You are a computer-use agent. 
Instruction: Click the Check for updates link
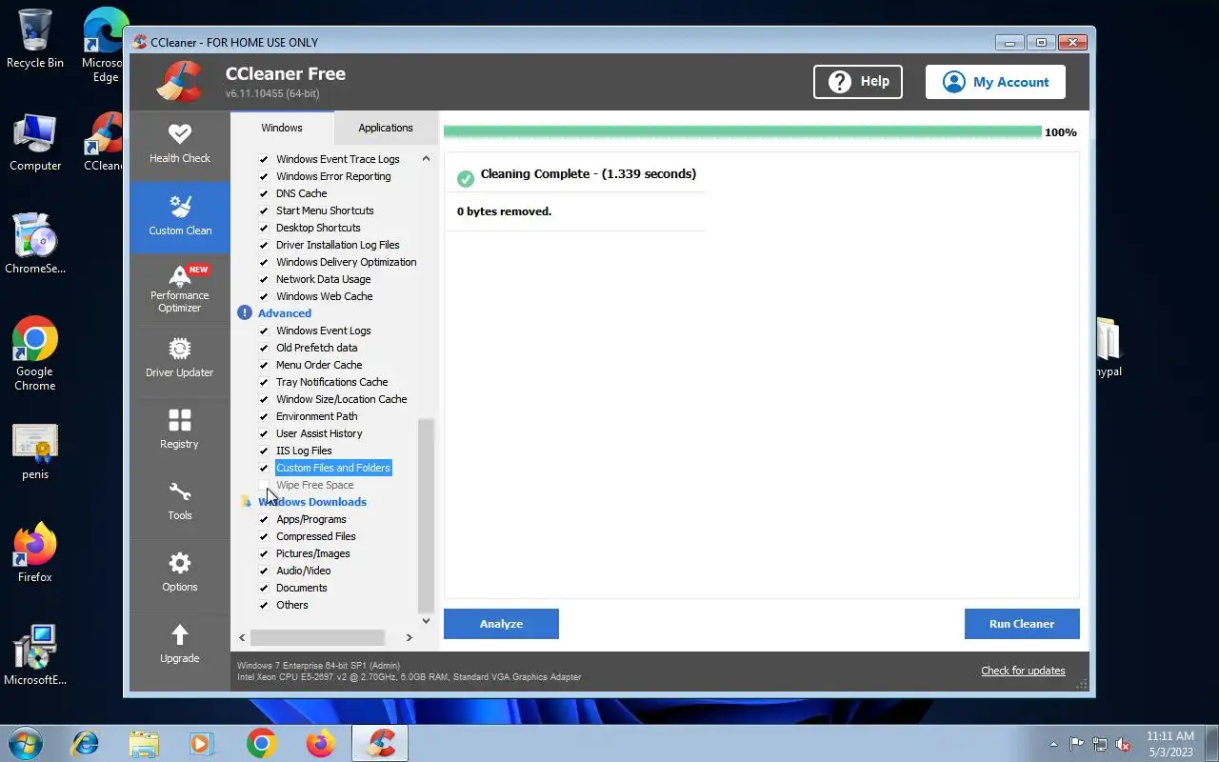(x=1023, y=671)
